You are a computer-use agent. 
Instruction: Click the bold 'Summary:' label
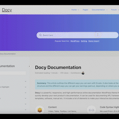click(42, 83)
